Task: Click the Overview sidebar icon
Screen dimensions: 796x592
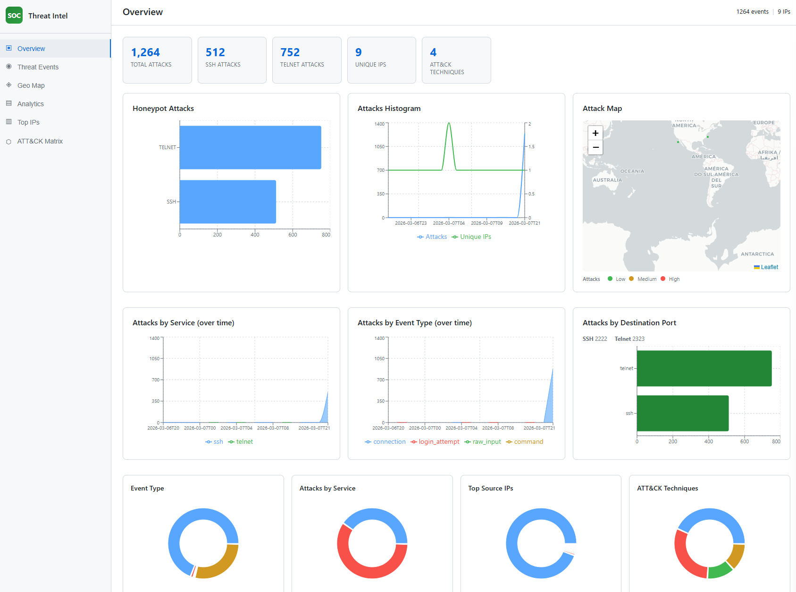Action: [9, 48]
